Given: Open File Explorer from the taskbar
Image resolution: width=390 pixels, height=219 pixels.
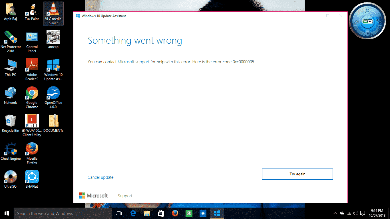Looking at the screenshot, I should 147,213.
